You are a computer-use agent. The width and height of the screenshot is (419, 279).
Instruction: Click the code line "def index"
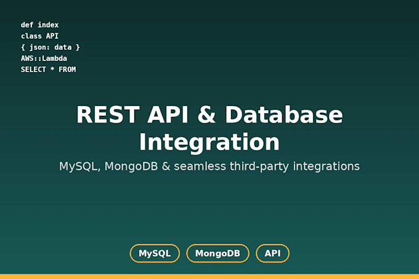pos(39,25)
